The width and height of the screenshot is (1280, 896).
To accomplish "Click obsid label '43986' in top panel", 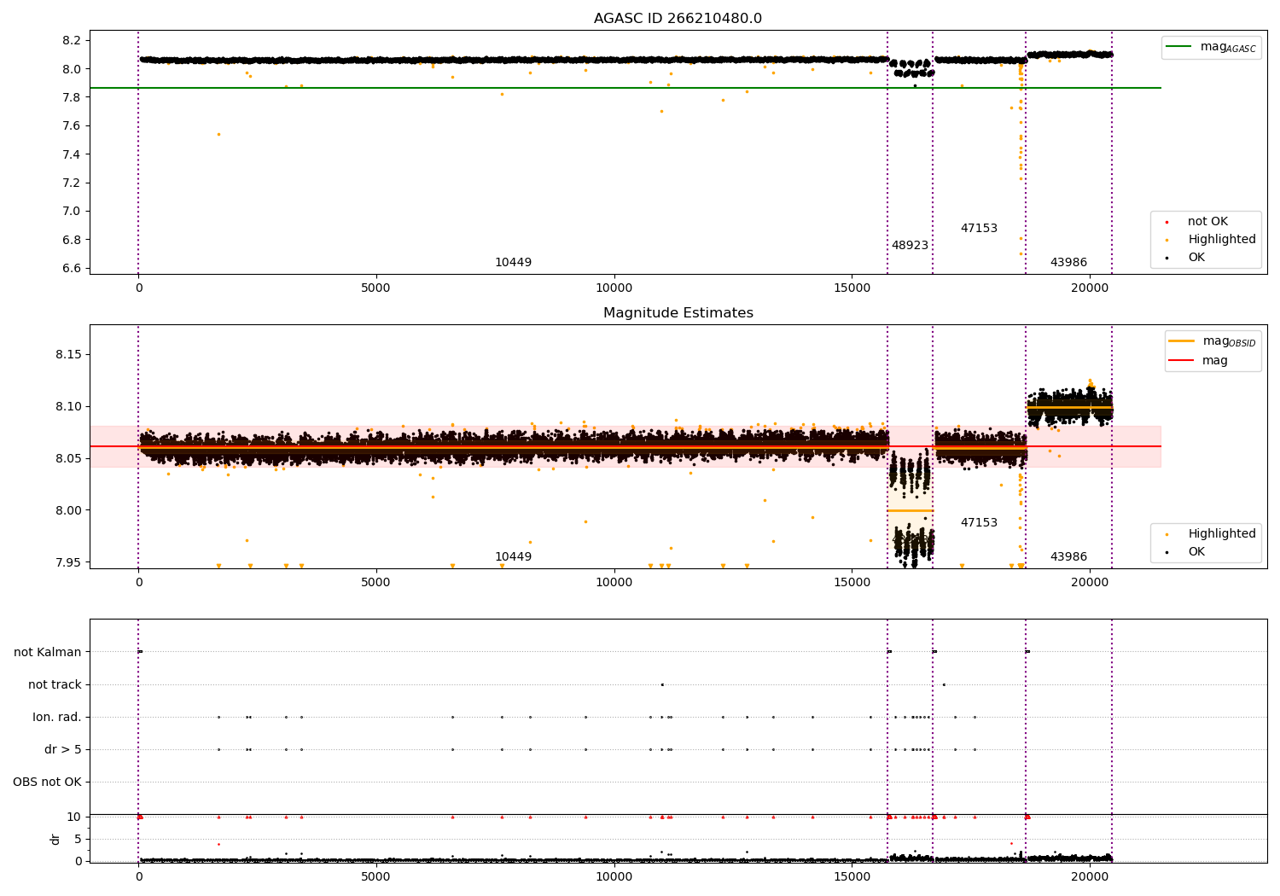I will [x=1068, y=263].
